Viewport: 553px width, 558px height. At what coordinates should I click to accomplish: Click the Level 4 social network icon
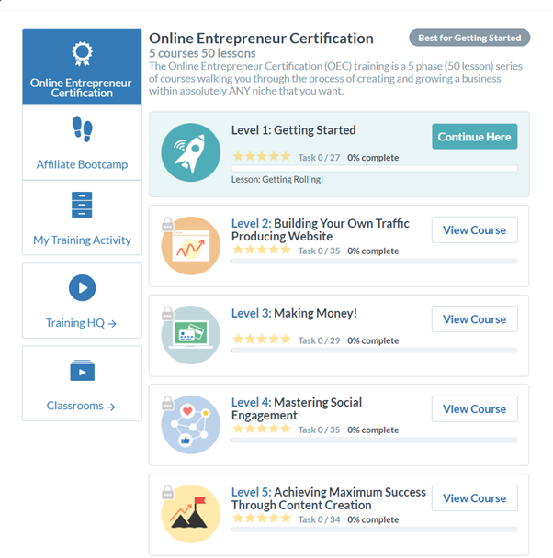pyautogui.click(x=190, y=425)
